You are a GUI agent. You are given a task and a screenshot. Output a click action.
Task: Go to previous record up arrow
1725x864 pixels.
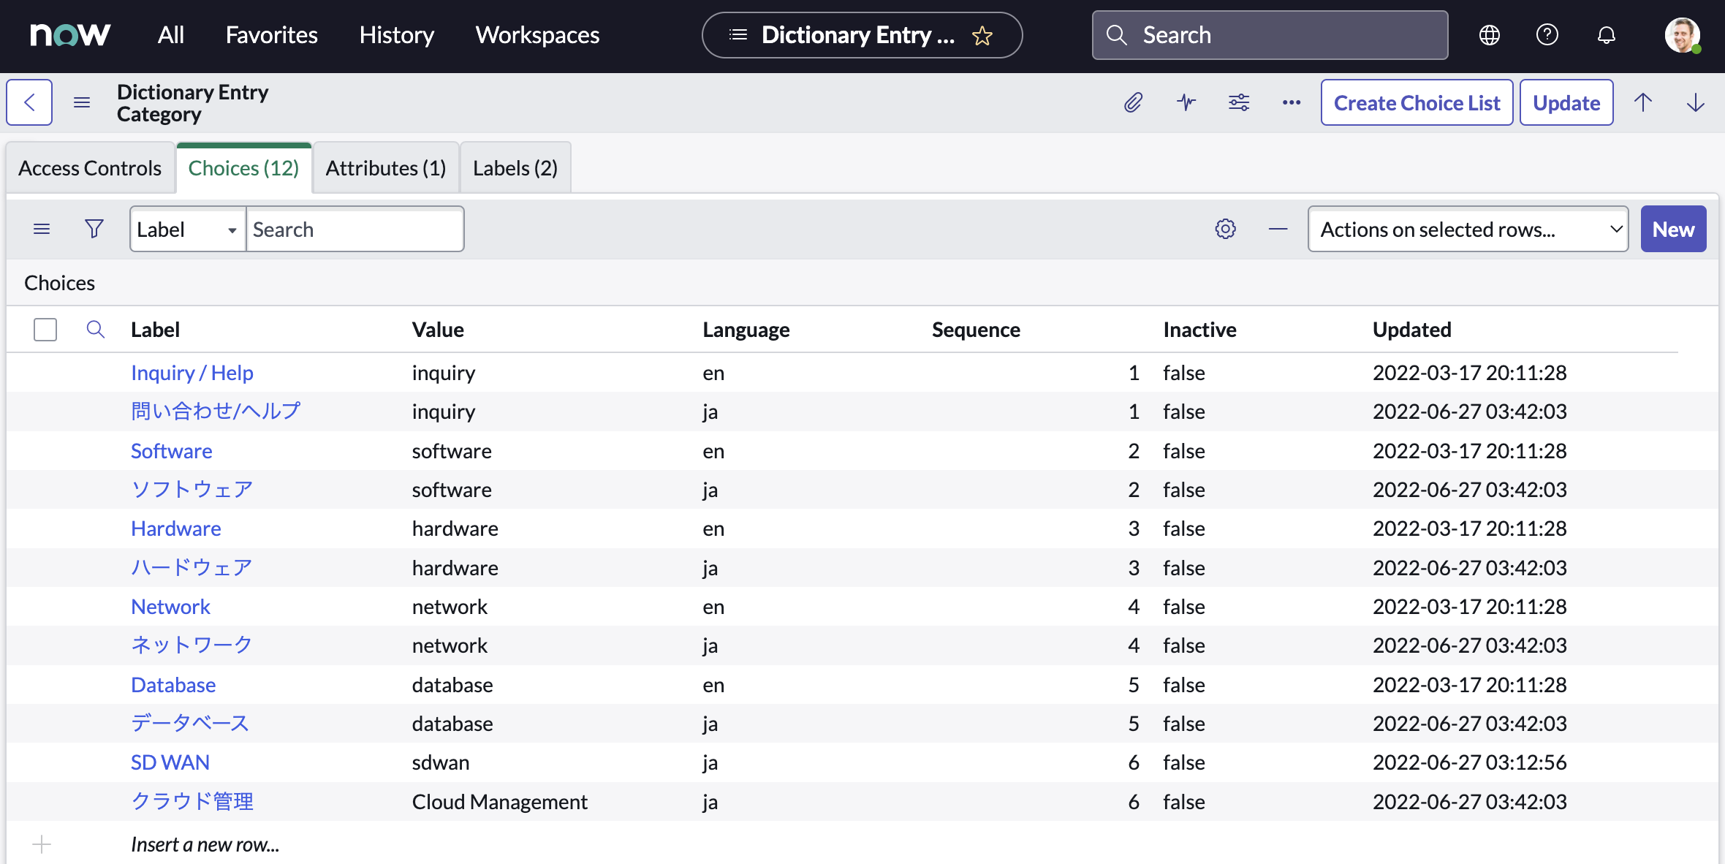(x=1643, y=102)
